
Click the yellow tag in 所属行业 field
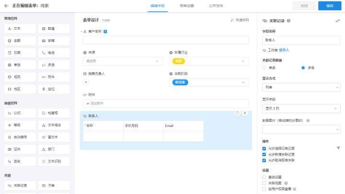click(x=178, y=61)
